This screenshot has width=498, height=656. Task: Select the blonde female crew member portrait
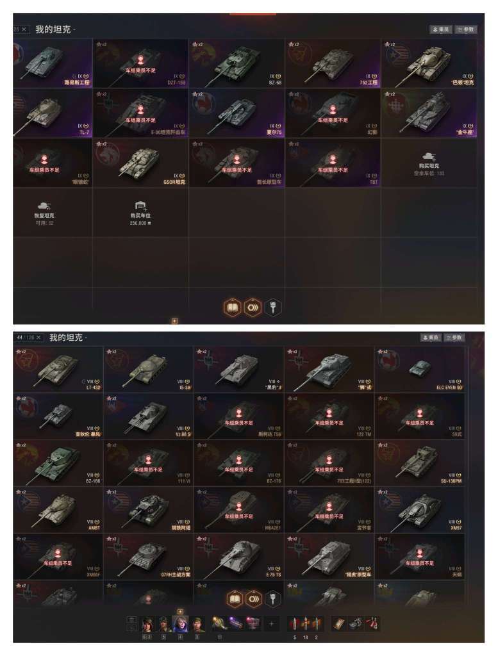(180, 624)
